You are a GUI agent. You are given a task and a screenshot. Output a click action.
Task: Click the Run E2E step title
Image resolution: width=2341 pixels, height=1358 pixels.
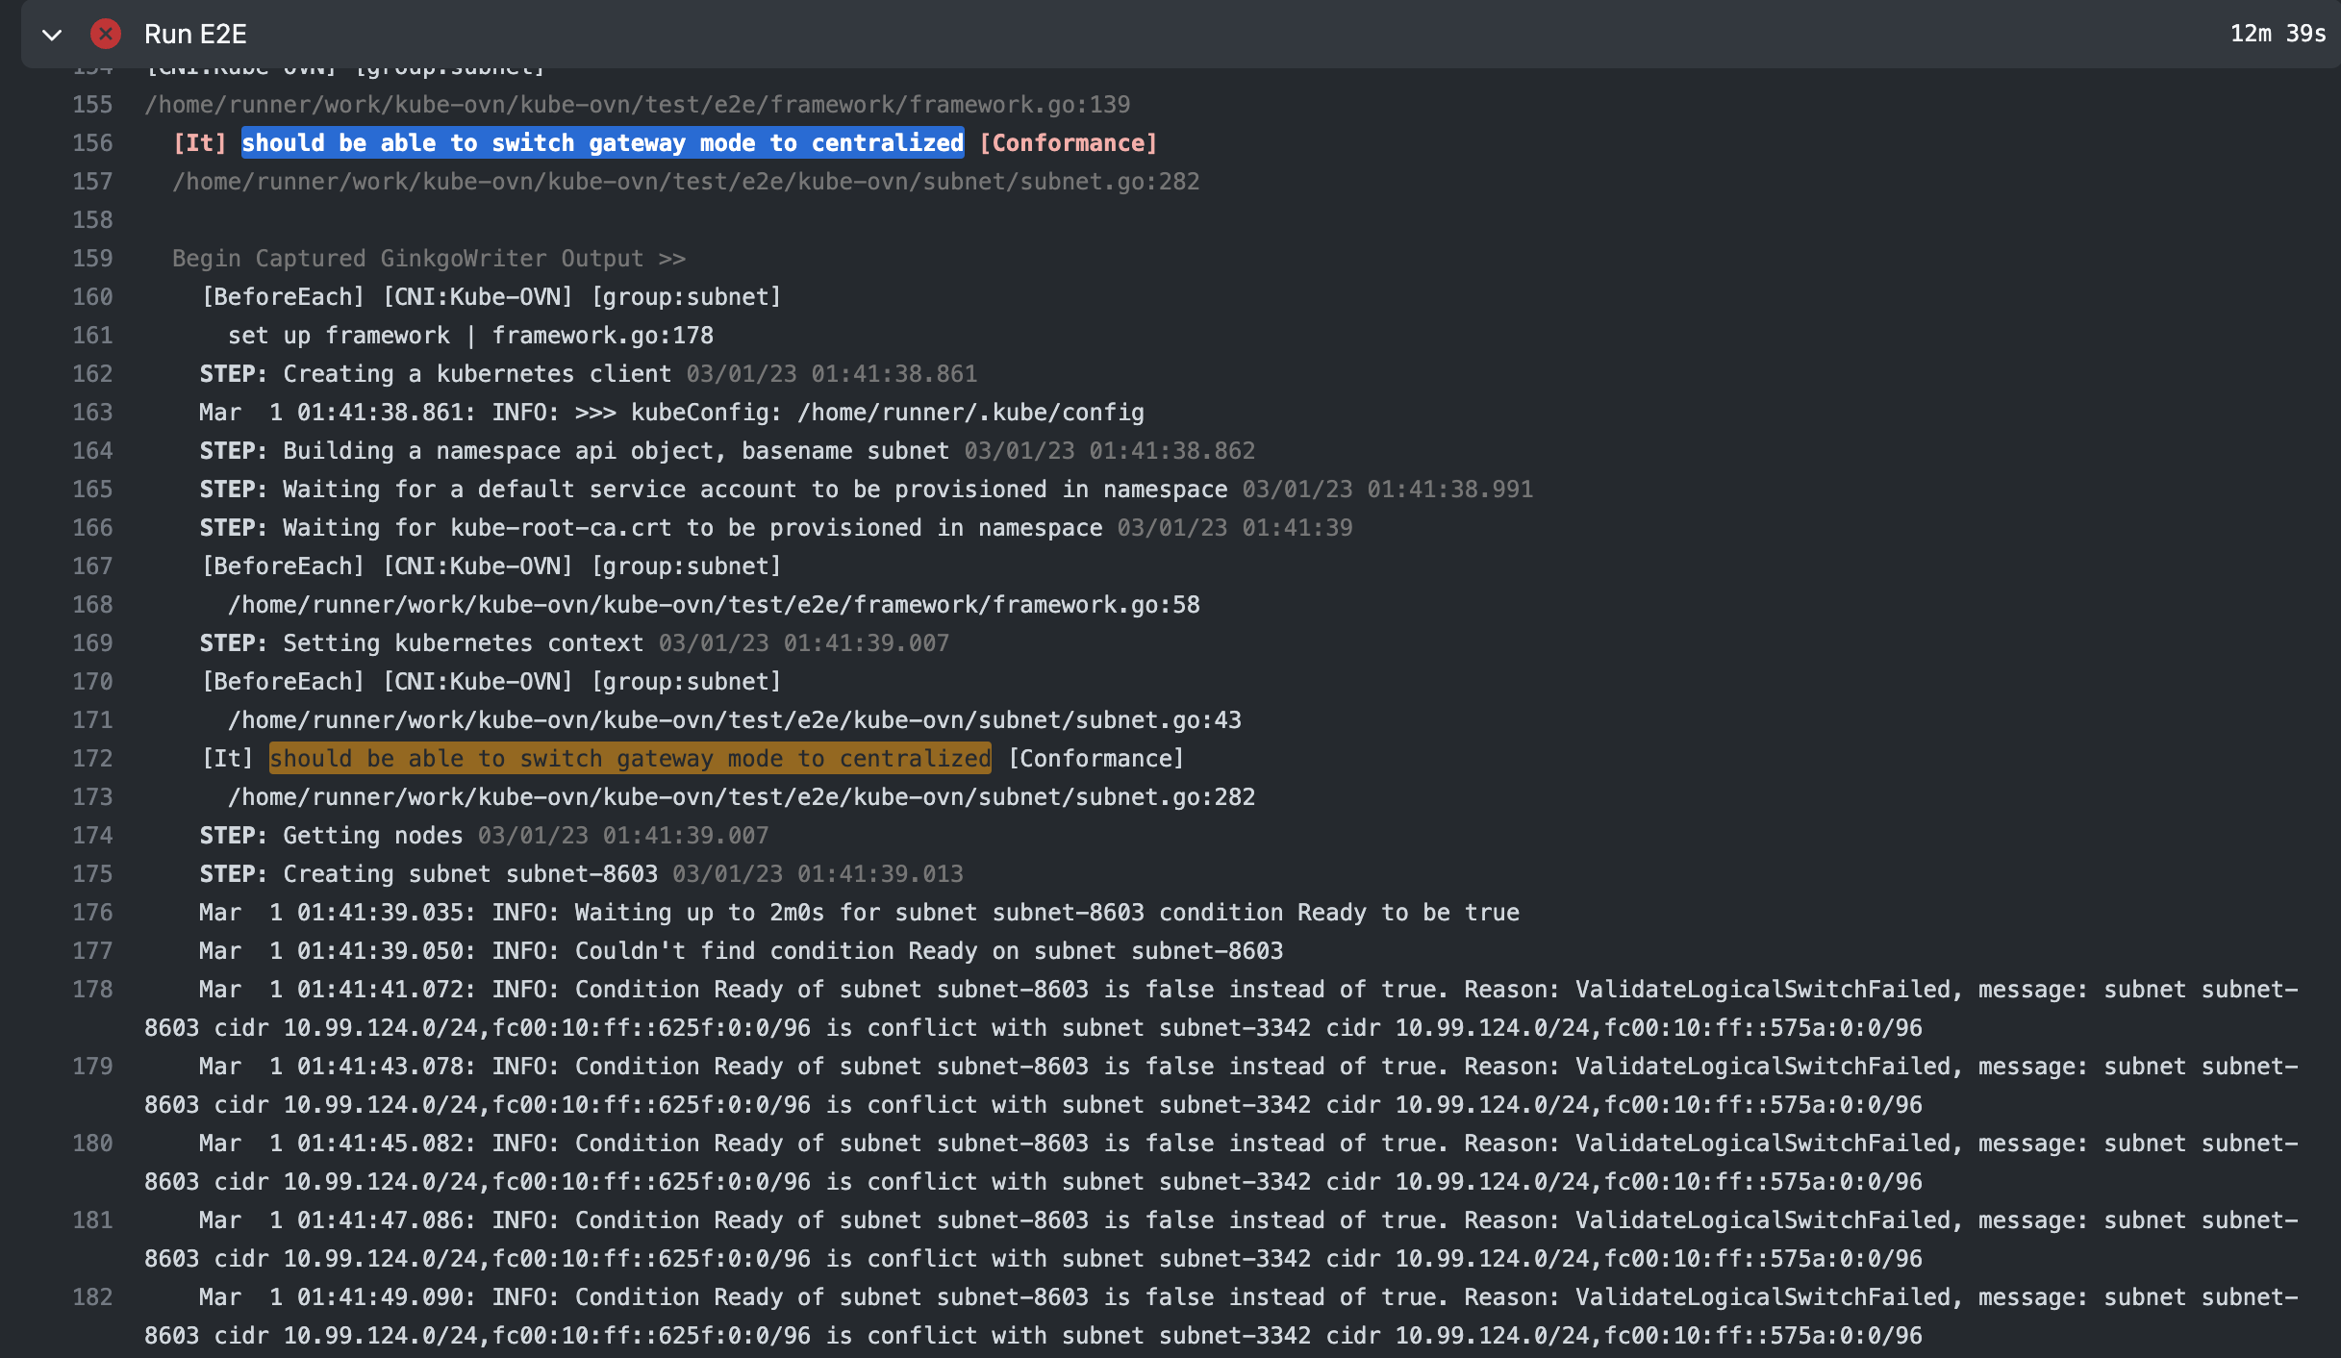[x=195, y=34]
